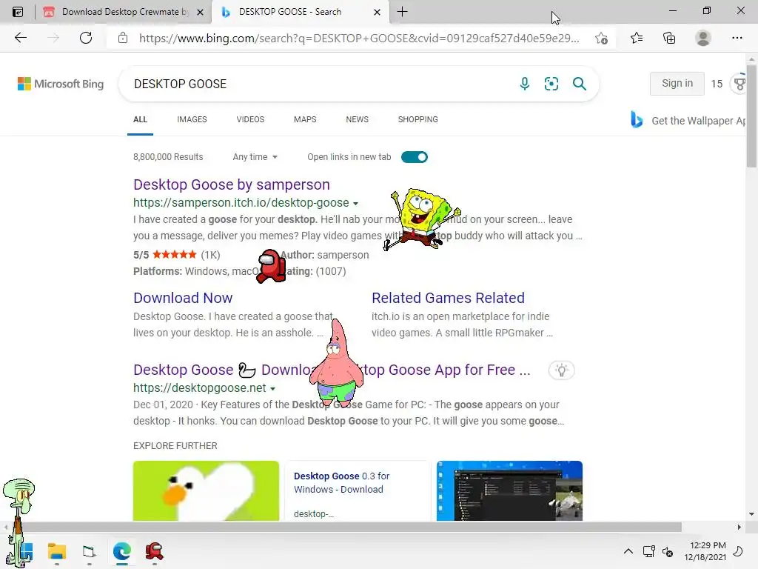Viewport: 758px width, 569px height.
Task: Close the Download Desktop Crewmate tab
Action: click(200, 12)
